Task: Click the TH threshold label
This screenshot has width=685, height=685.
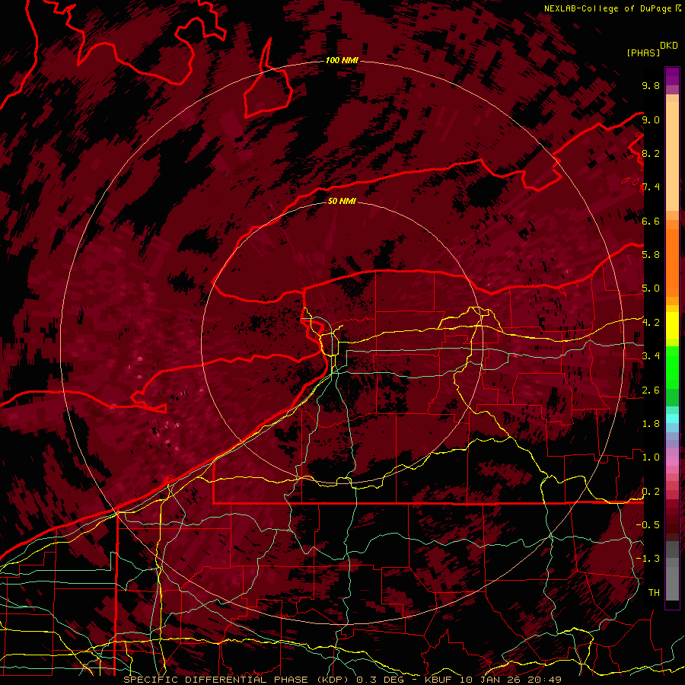Action: 654,593
